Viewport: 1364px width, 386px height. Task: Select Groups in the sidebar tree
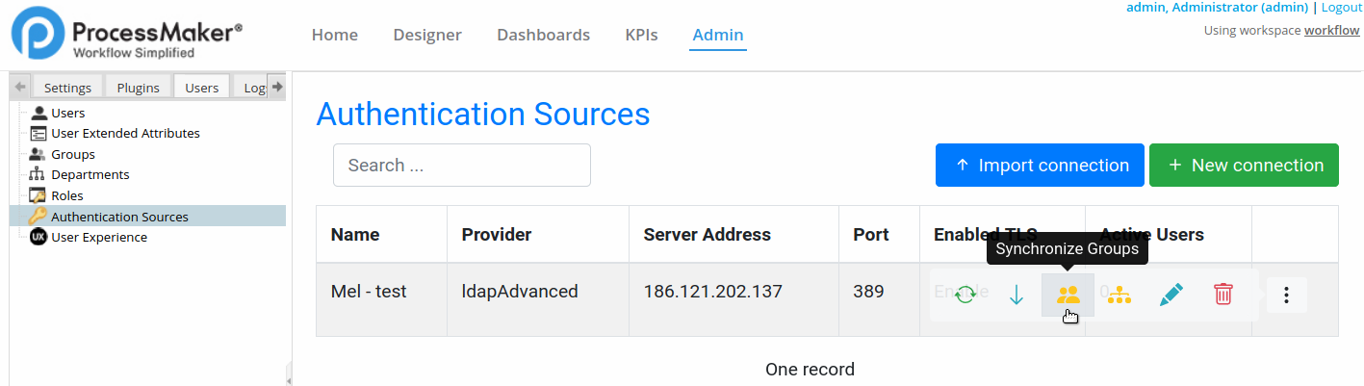tap(73, 154)
